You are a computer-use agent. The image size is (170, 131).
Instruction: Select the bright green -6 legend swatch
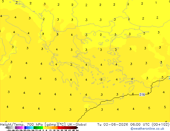pyautogui.click(x=42, y=128)
